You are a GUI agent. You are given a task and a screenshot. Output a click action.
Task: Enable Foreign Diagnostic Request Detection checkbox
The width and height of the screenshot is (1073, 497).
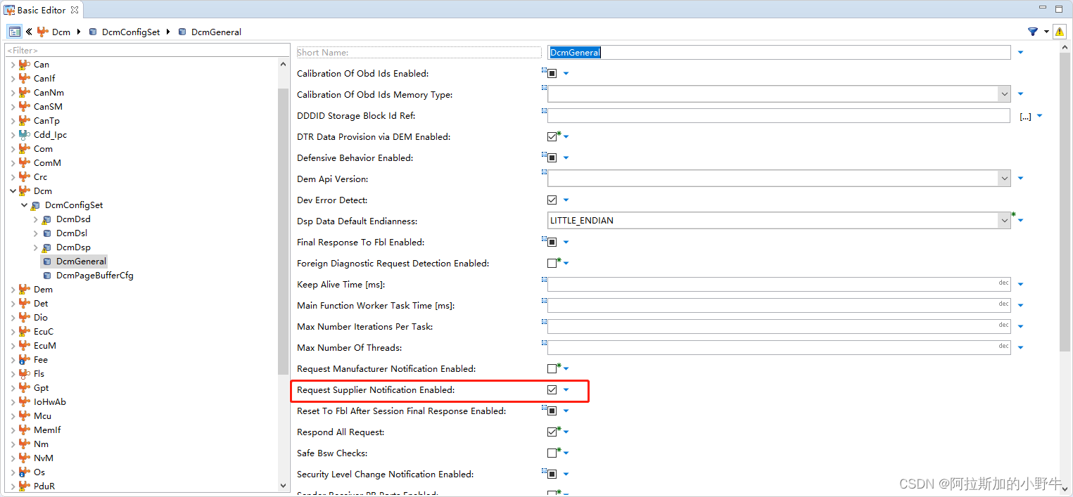(552, 264)
